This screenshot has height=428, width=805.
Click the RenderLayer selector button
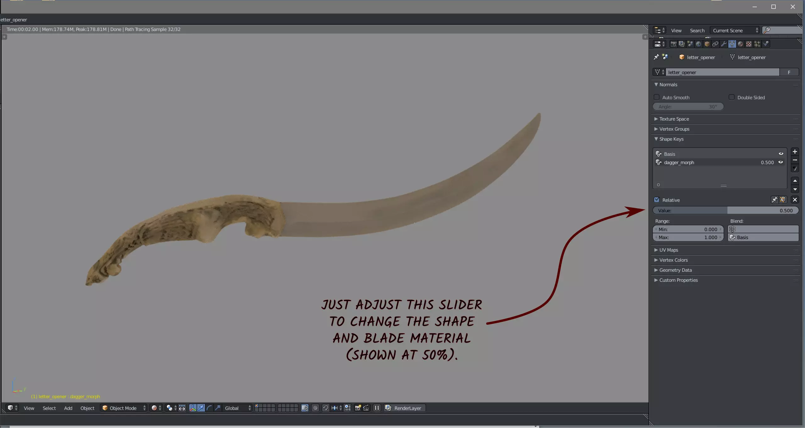pyautogui.click(x=405, y=408)
